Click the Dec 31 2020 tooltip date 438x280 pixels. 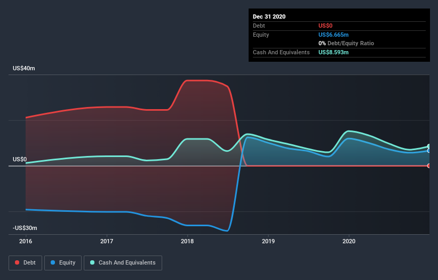(269, 17)
